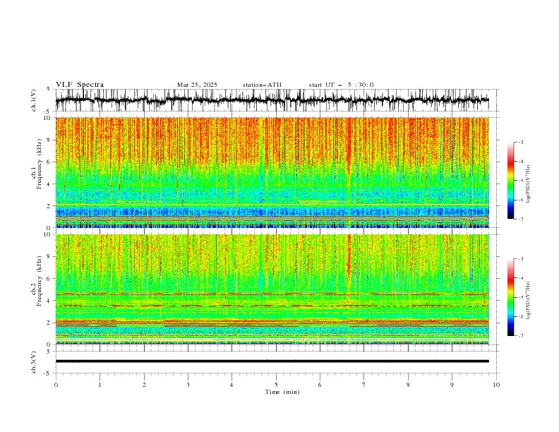Image resolution: width=559 pixels, height=432 pixels.
Task: Click inside the ch.2 spectrogram panel
Action: (x=272, y=289)
